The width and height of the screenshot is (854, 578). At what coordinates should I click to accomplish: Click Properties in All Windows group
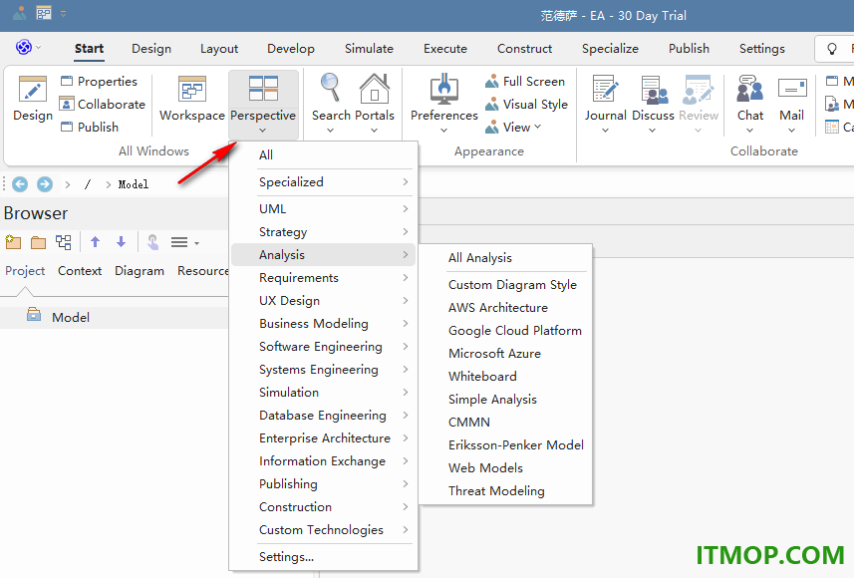99,81
